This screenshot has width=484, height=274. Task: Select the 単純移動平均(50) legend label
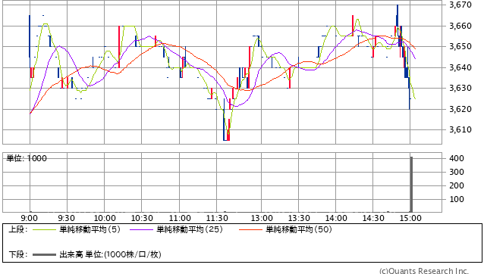point(299,229)
